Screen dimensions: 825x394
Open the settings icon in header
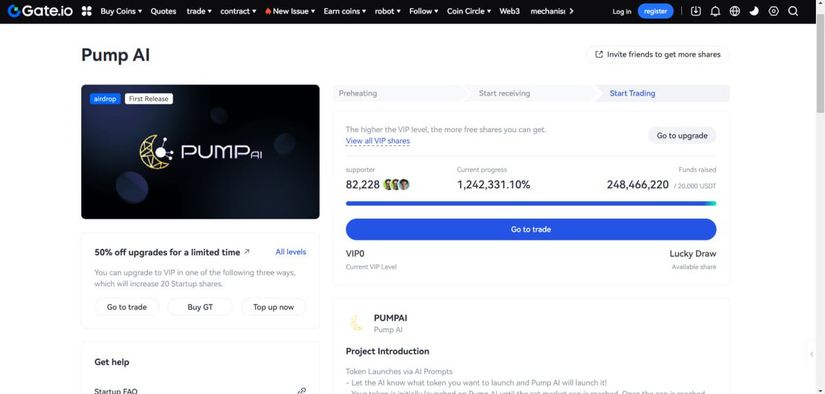click(x=773, y=11)
